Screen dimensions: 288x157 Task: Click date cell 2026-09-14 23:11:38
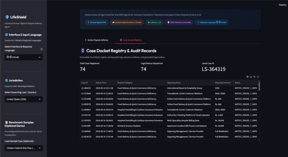[x=105, y=88]
